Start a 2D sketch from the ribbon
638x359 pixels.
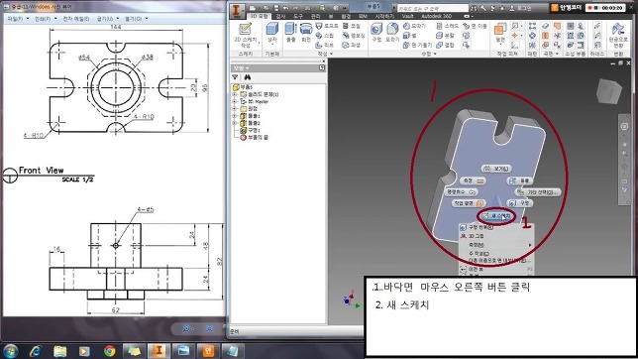point(246,35)
